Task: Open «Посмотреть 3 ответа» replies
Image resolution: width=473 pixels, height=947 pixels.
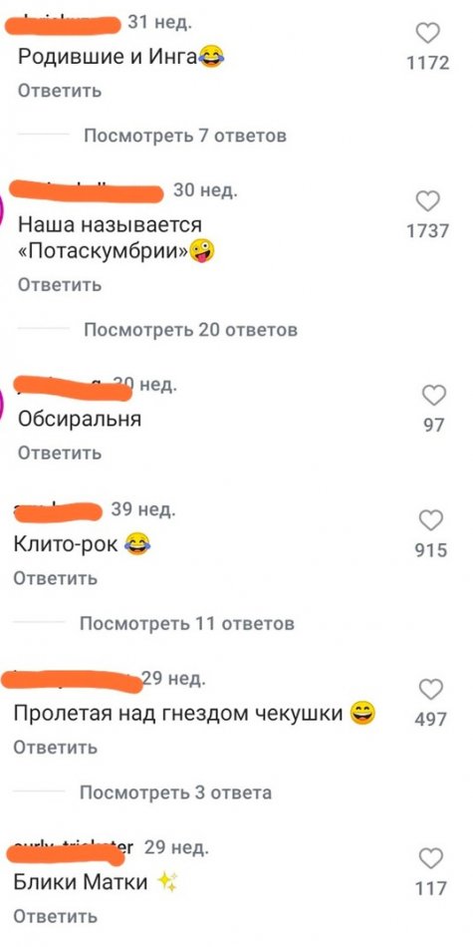Action: (175, 791)
